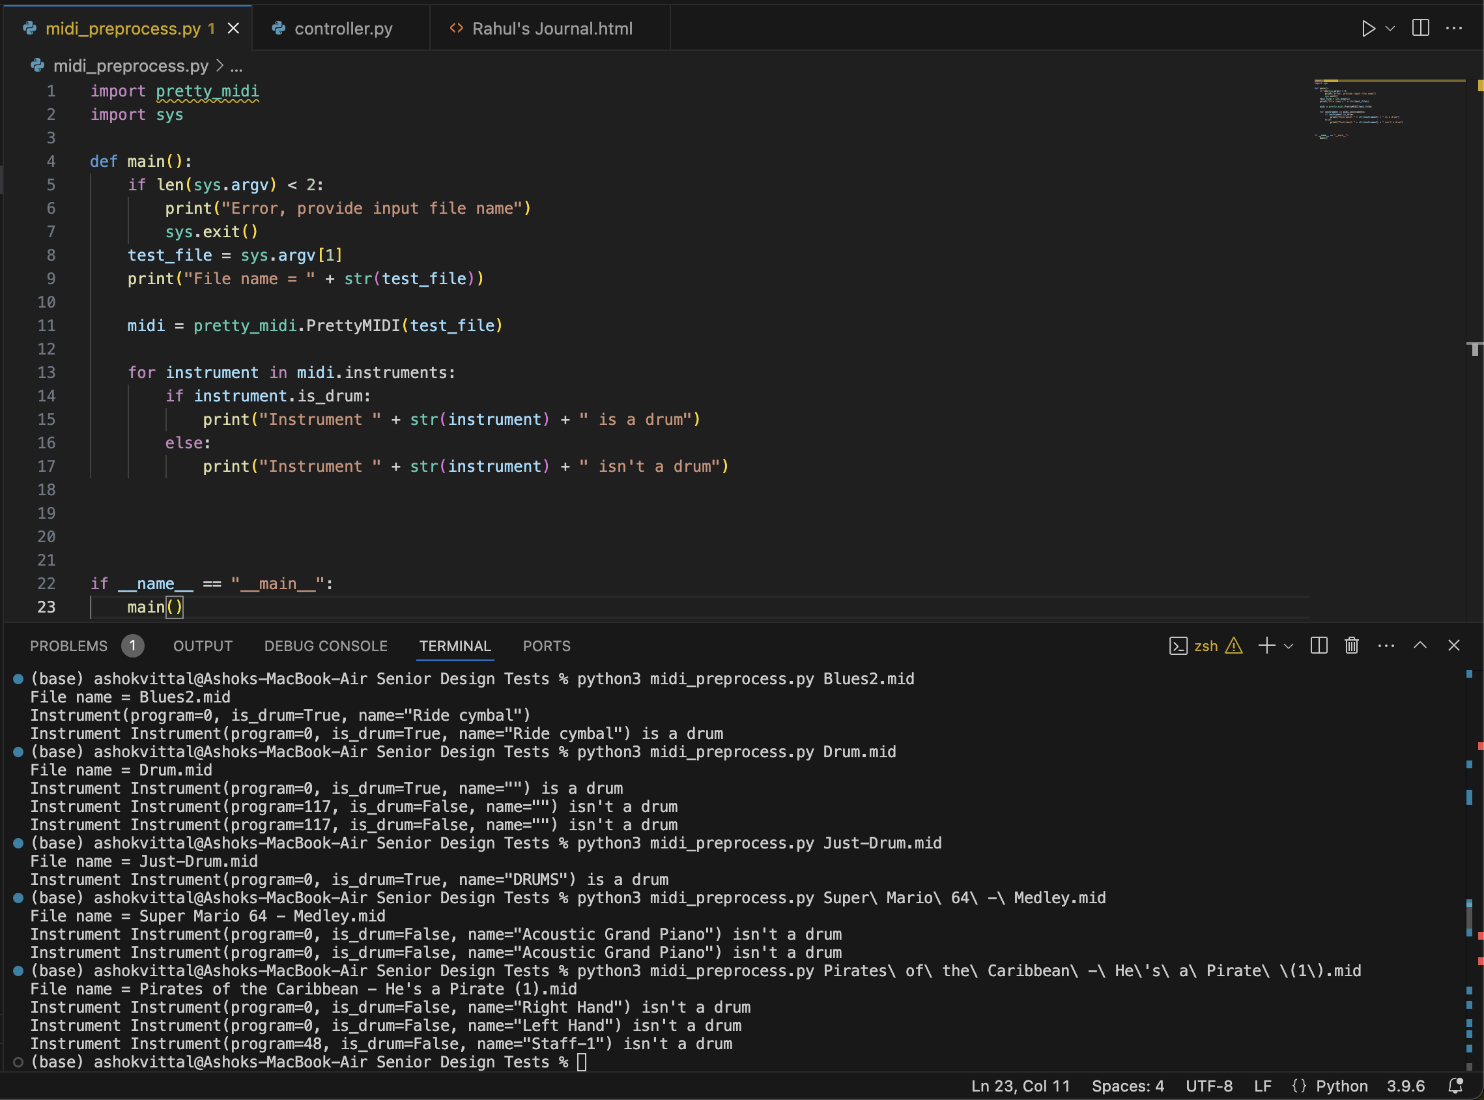The width and height of the screenshot is (1484, 1100).
Task: Open the Problems panel tab
Action: (x=68, y=646)
